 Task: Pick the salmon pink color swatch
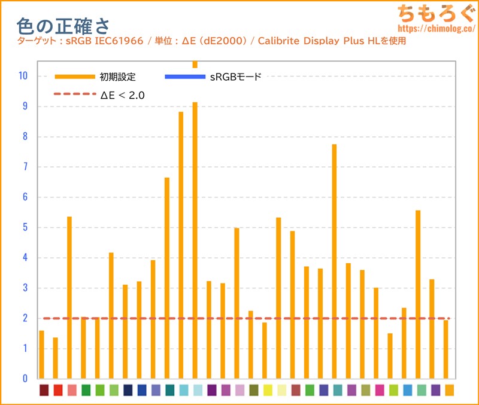pos(72,390)
